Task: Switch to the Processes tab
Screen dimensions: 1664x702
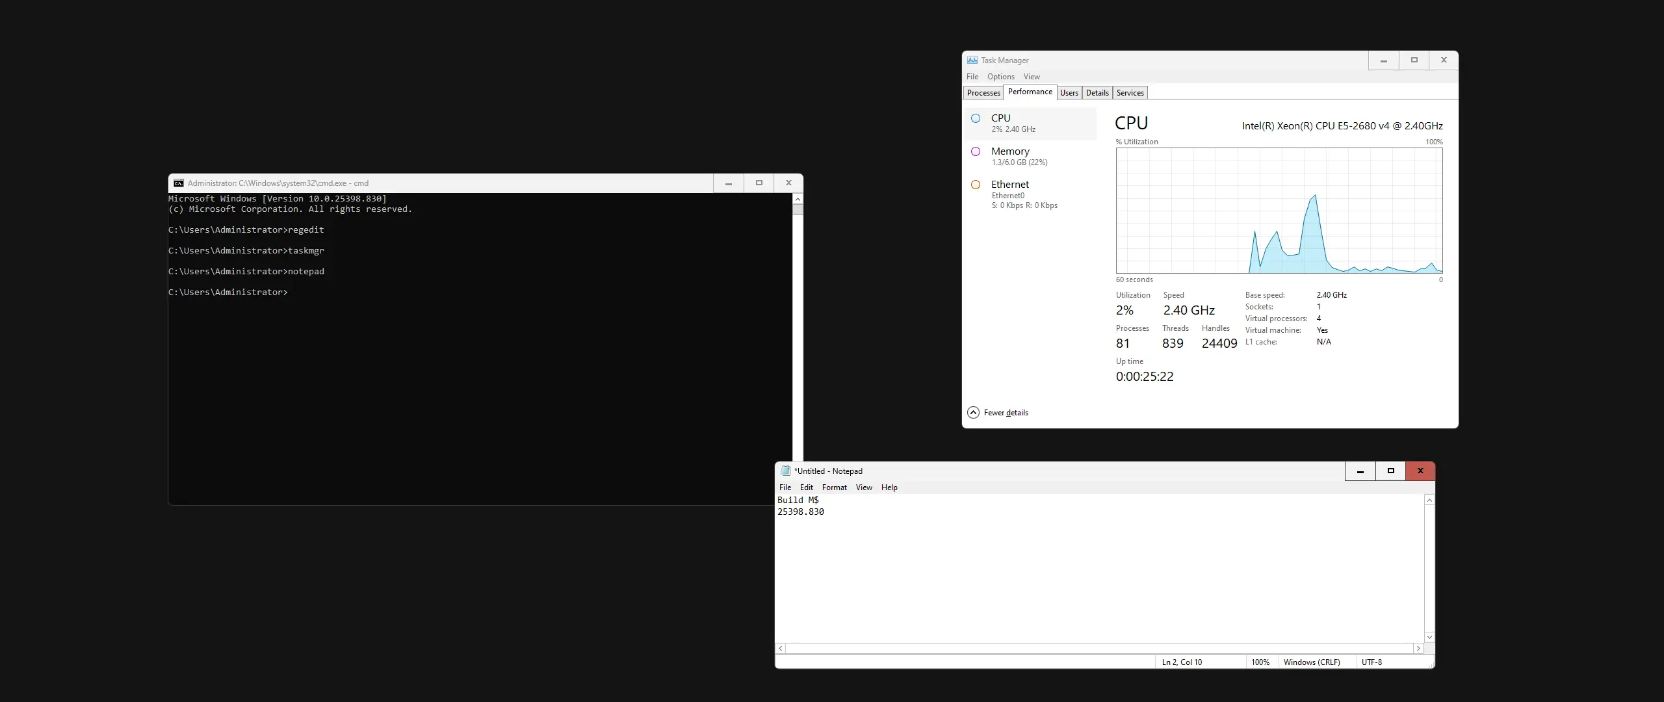Action: click(983, 93)
